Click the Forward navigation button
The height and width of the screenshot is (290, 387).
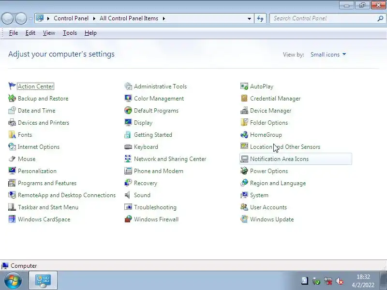tap(21, 18)
